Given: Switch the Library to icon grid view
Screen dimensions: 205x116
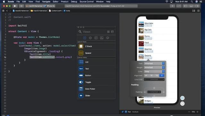Looking at the screenshot, I should pos(108,32).
